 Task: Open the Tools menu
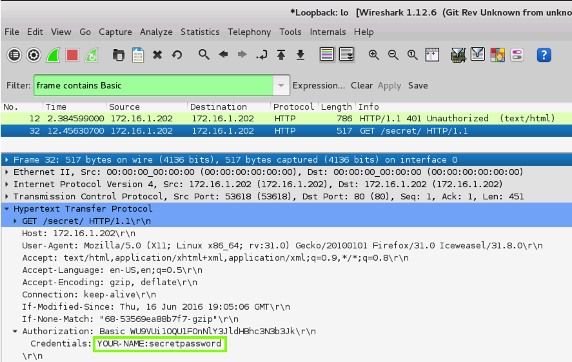pyautogui.click(x=290, y=32)
